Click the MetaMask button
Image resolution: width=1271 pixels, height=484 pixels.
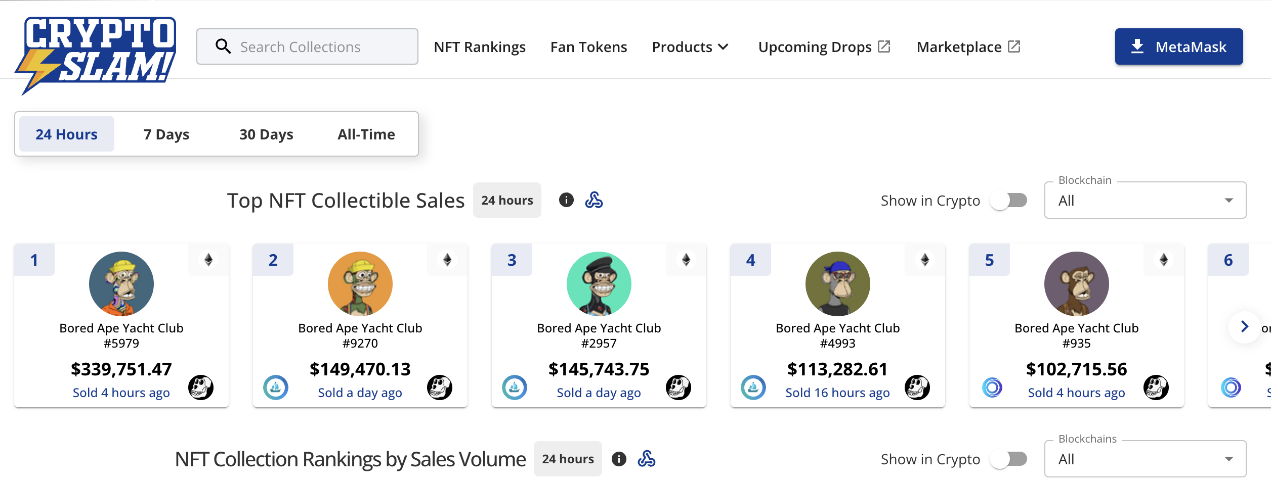(x=1178, y=47)
